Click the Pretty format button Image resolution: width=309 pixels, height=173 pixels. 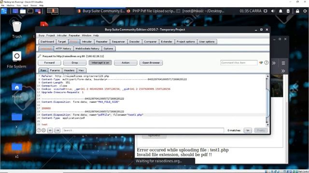261,130
